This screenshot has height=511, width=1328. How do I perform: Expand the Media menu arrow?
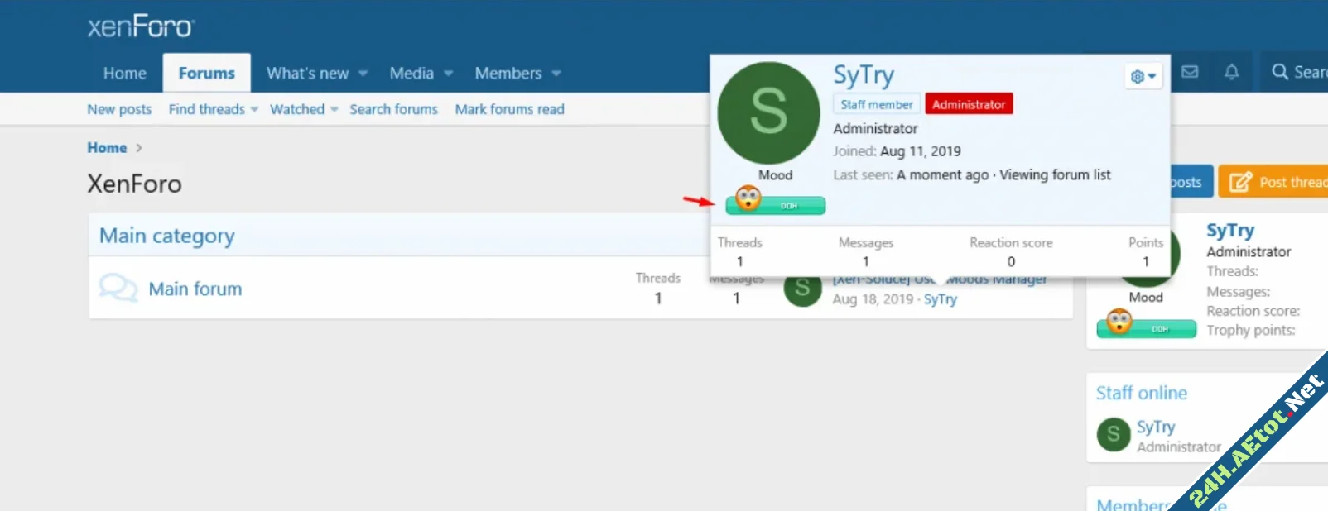click(448, 74)
